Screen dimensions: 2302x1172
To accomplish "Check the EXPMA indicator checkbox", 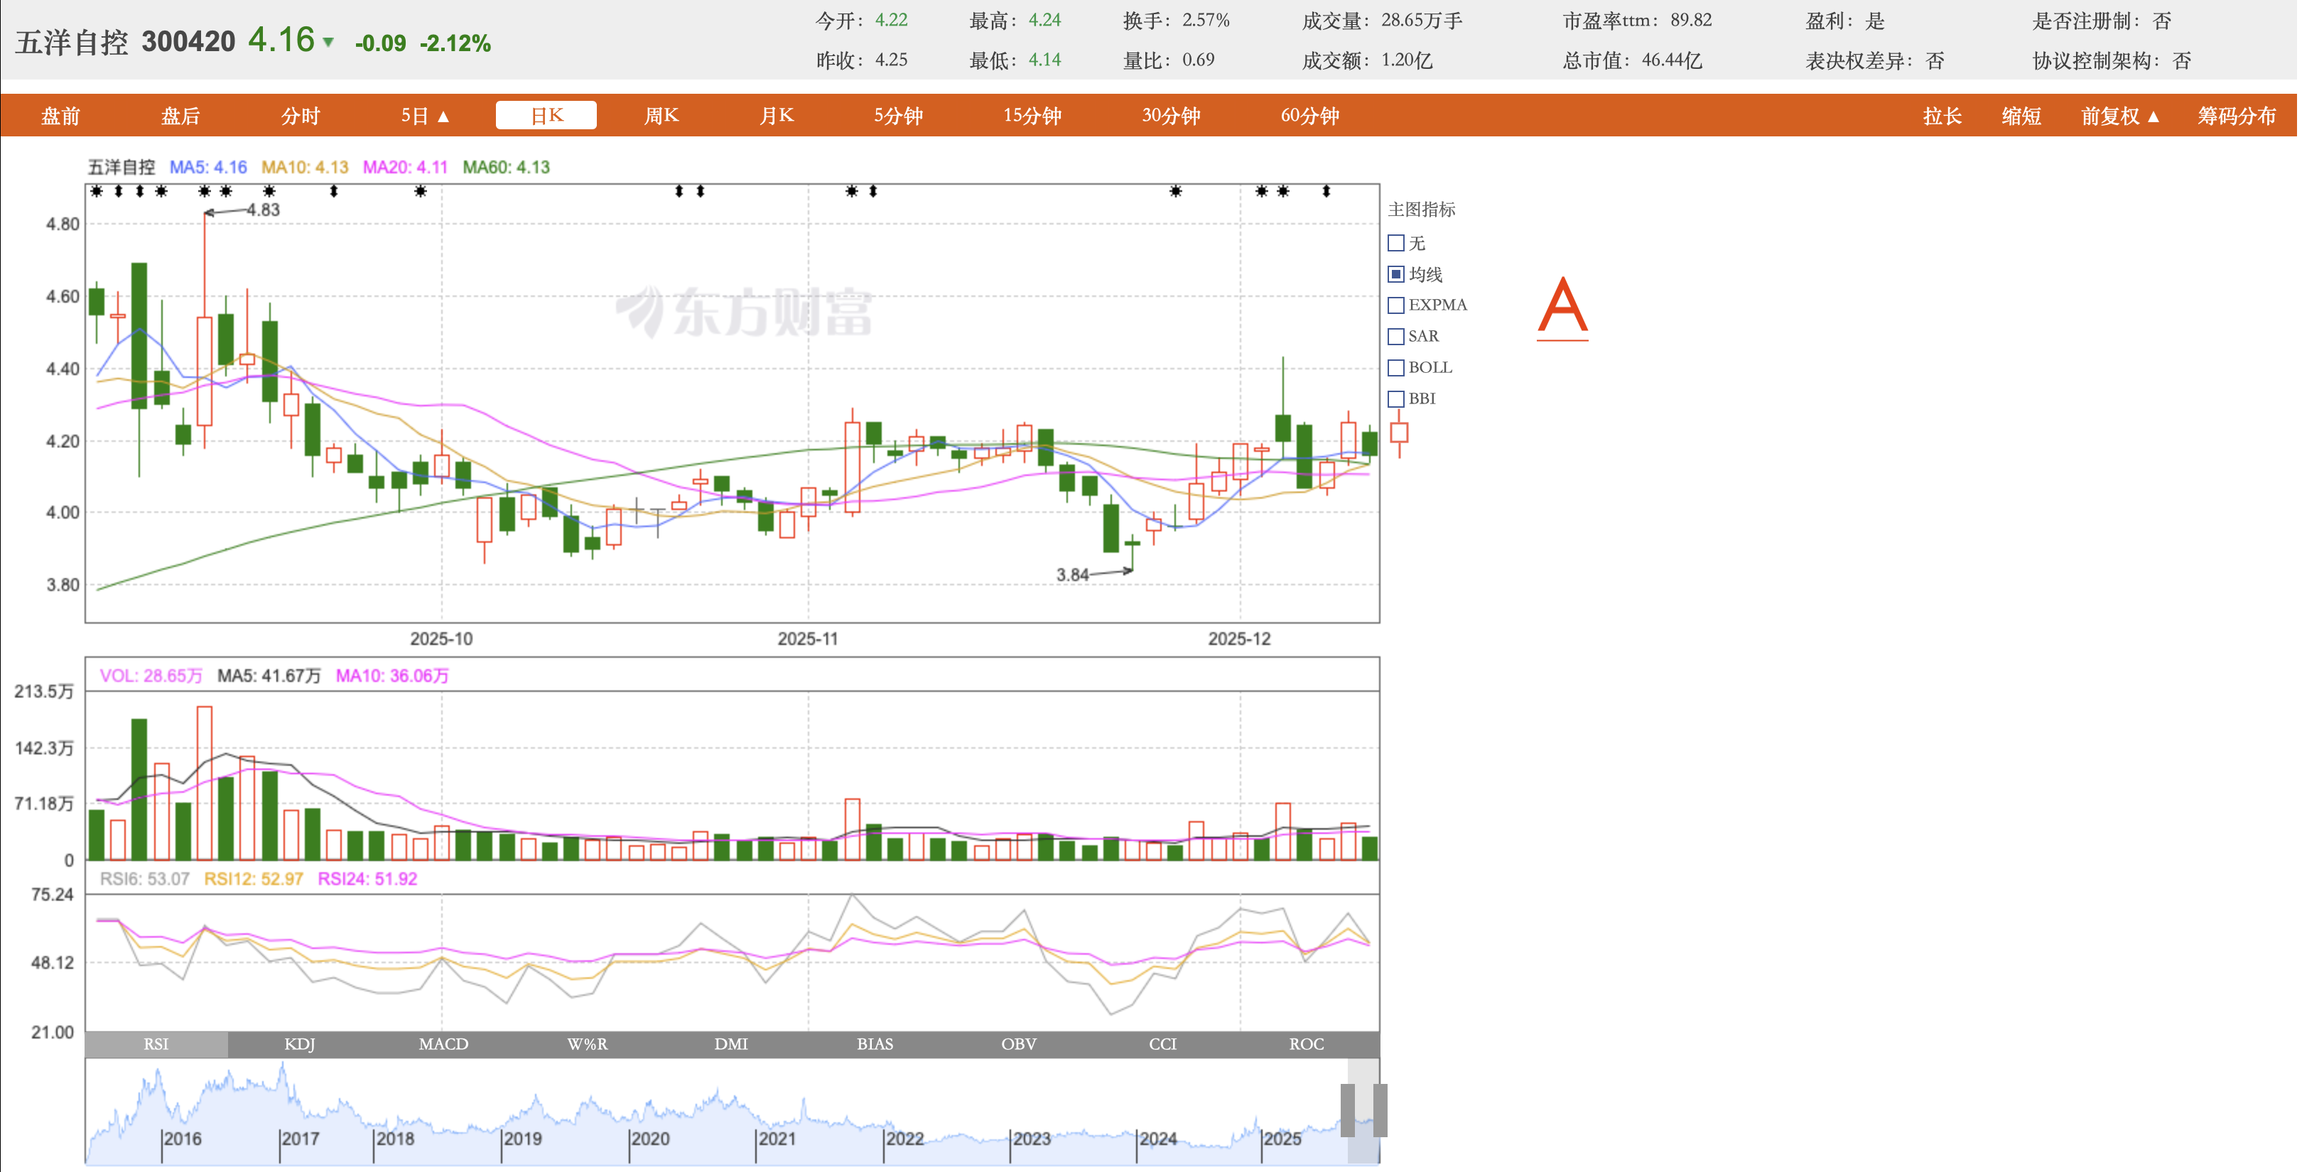I will coord(1396,305).
